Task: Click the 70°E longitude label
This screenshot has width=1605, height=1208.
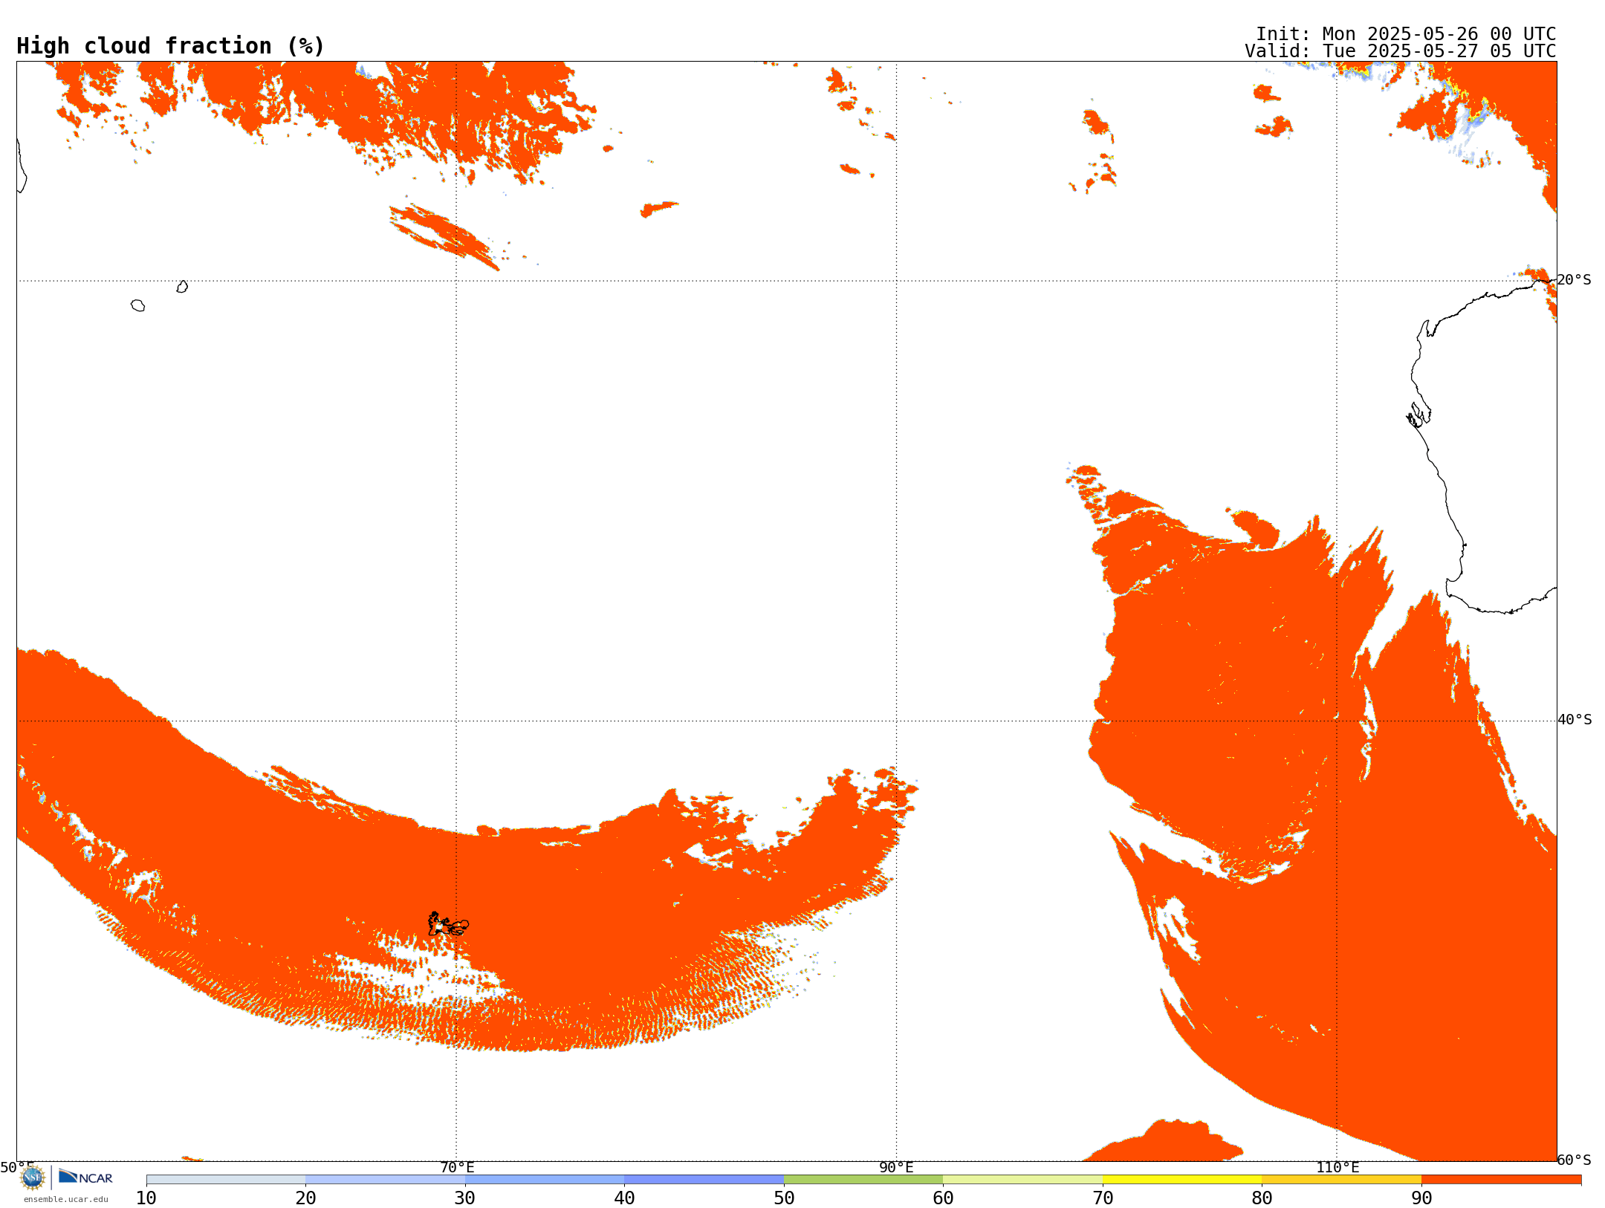Action: [457, 1167]
